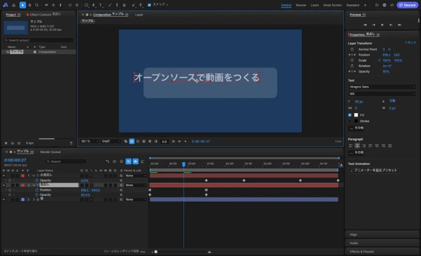Open the 38.1% zoom level dropdown
Image resolution: width=421 pixels, height=256 pixels.
[x=89, y=141]
